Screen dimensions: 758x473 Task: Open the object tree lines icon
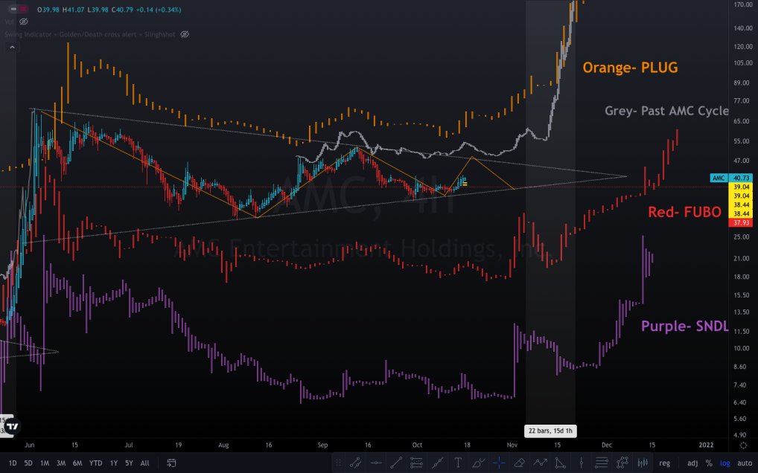tap(602, 463)
